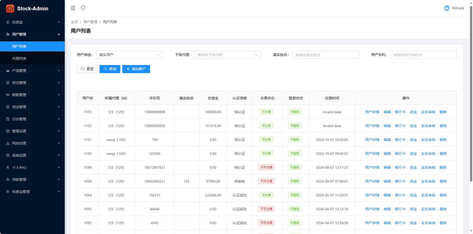Click the 主页 breadcrumb link
473x234 pixels.
74,22
